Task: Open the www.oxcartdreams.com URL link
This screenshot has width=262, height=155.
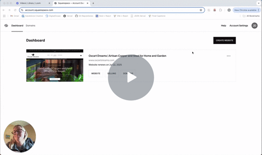Action: click(x=101, y=60)
